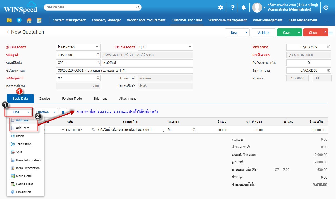
Task: Open the Customer and Sales menu
Action: [187, 20]
